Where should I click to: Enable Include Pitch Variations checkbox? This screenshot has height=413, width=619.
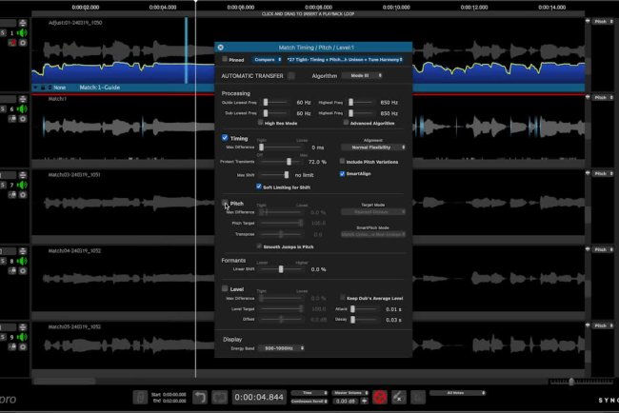point(342,162)
